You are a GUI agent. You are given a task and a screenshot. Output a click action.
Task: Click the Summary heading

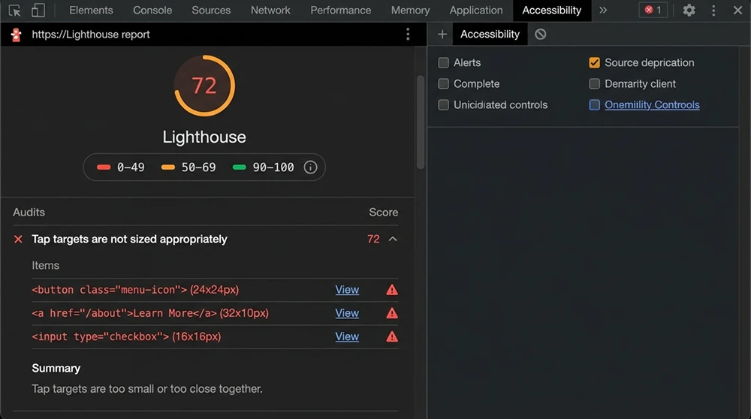pos(56,368)
